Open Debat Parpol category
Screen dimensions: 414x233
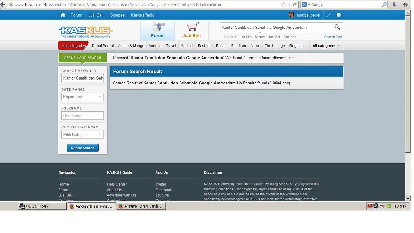coord(103,46)
